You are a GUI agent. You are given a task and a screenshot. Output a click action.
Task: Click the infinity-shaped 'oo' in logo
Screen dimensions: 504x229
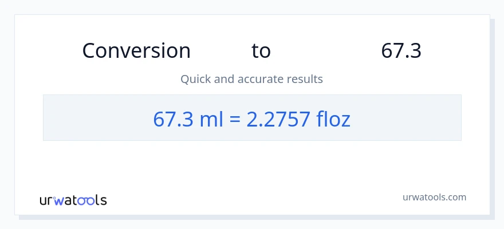click(x=86, y=200)
